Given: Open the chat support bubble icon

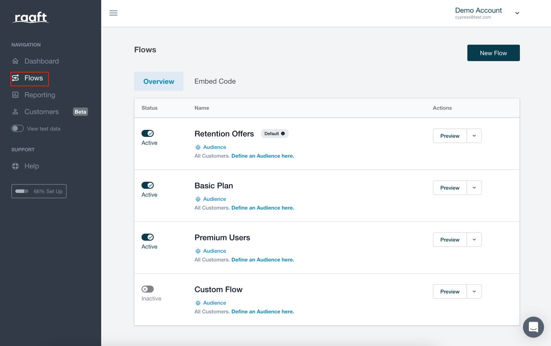Looking at the screenshot, I should click(533, 327).
